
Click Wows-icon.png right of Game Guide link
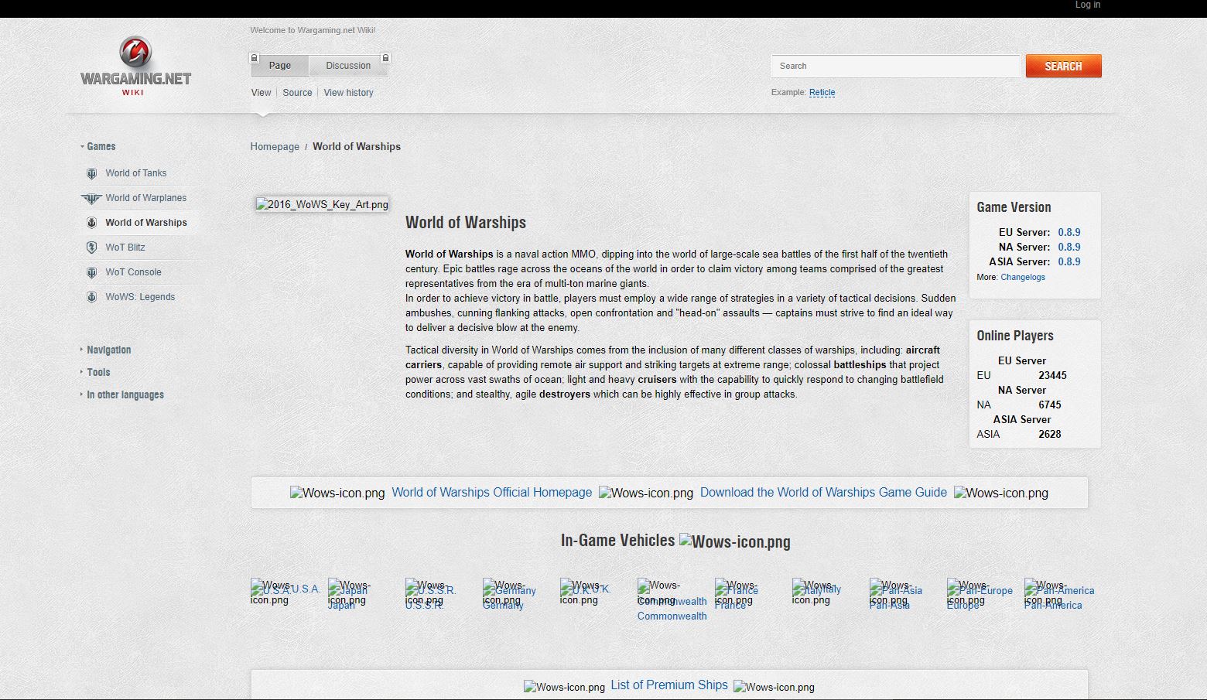(1001, 493)
